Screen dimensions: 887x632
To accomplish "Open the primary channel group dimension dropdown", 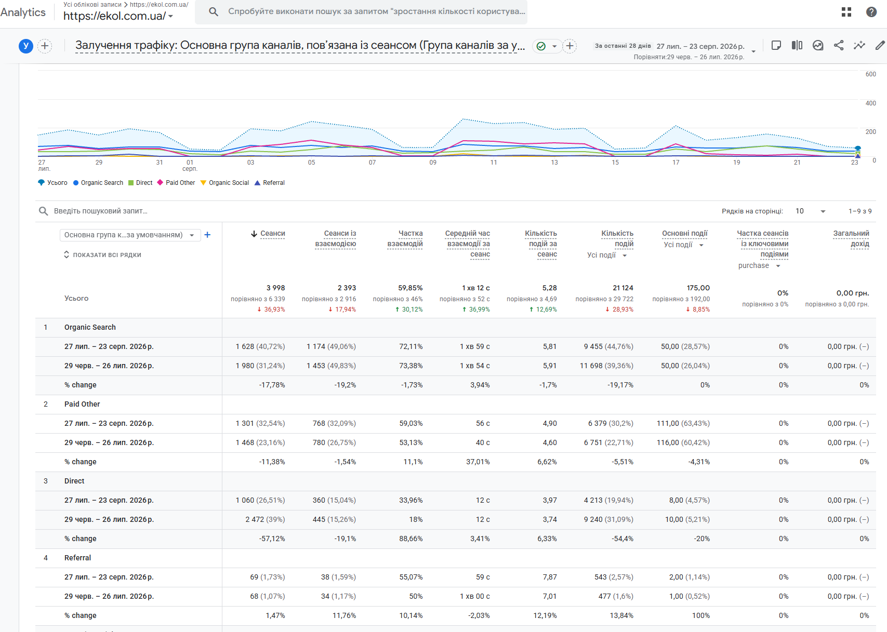I will point(130,235).
